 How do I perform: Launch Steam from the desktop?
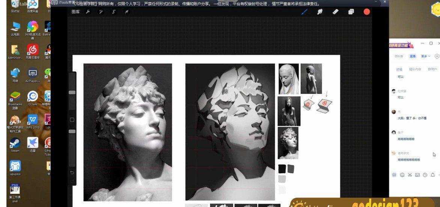(x=15, y=144)
